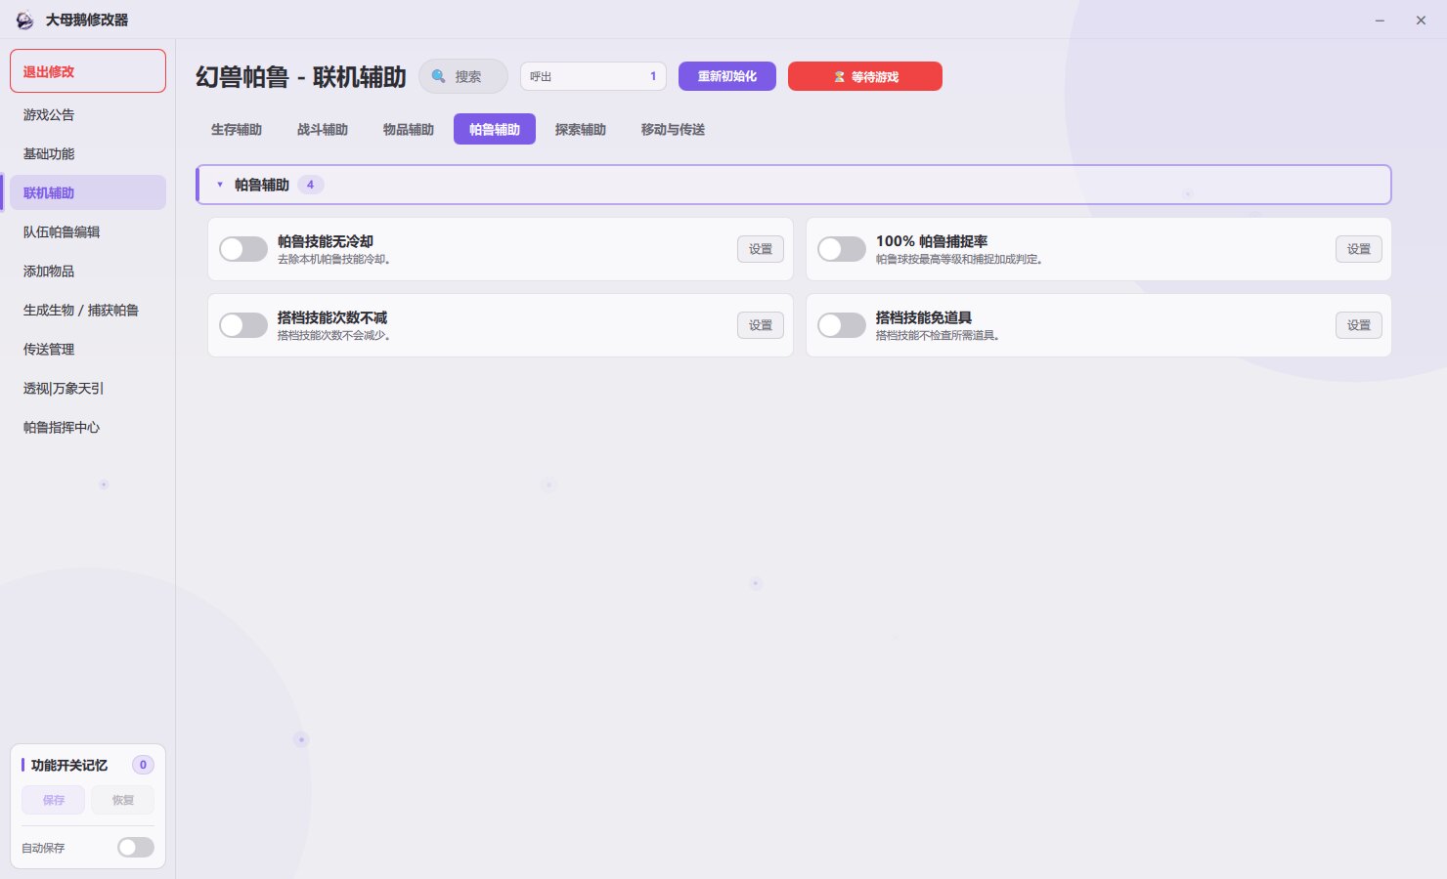
Task: Click 恢复 in 功能开关记忆 panel
Action: [x=122, y=800]
